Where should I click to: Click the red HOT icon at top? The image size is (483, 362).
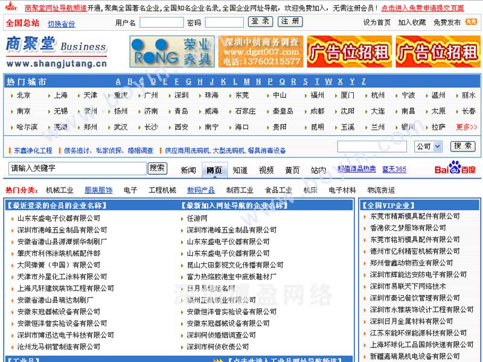(x=11, y=6)
